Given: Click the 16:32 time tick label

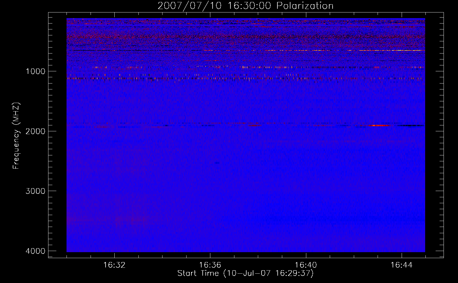Looking at the screenshot, I should point(114,265).
